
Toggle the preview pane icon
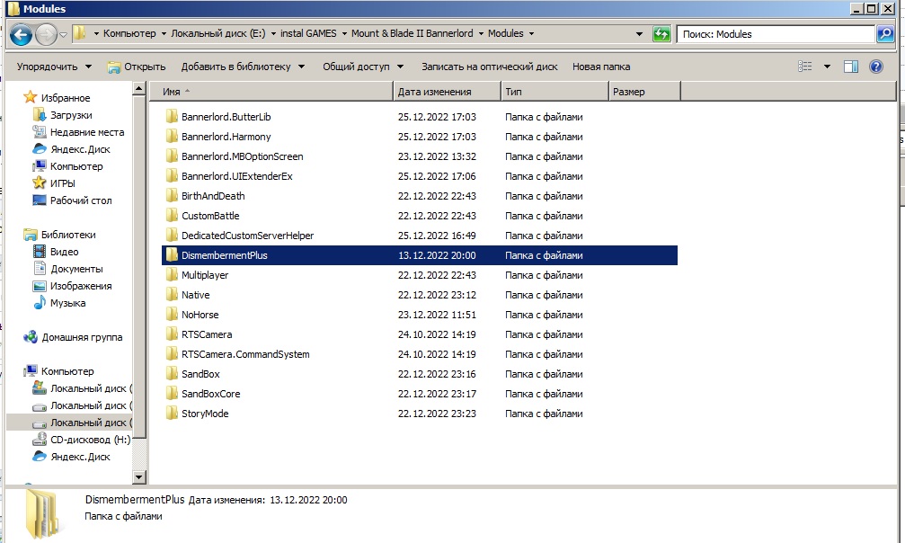[851, 67]
